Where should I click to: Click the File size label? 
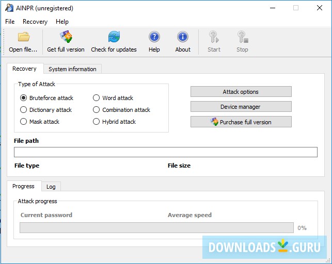[179, 166]
